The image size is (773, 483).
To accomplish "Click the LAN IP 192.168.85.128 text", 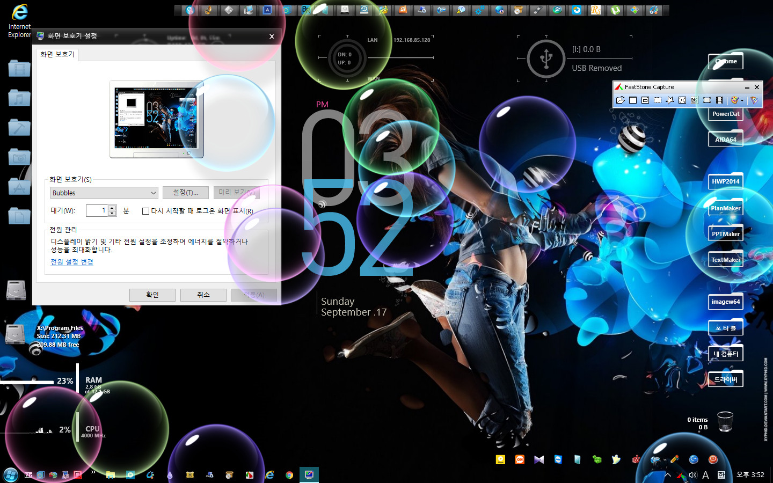I will [412, 40].
